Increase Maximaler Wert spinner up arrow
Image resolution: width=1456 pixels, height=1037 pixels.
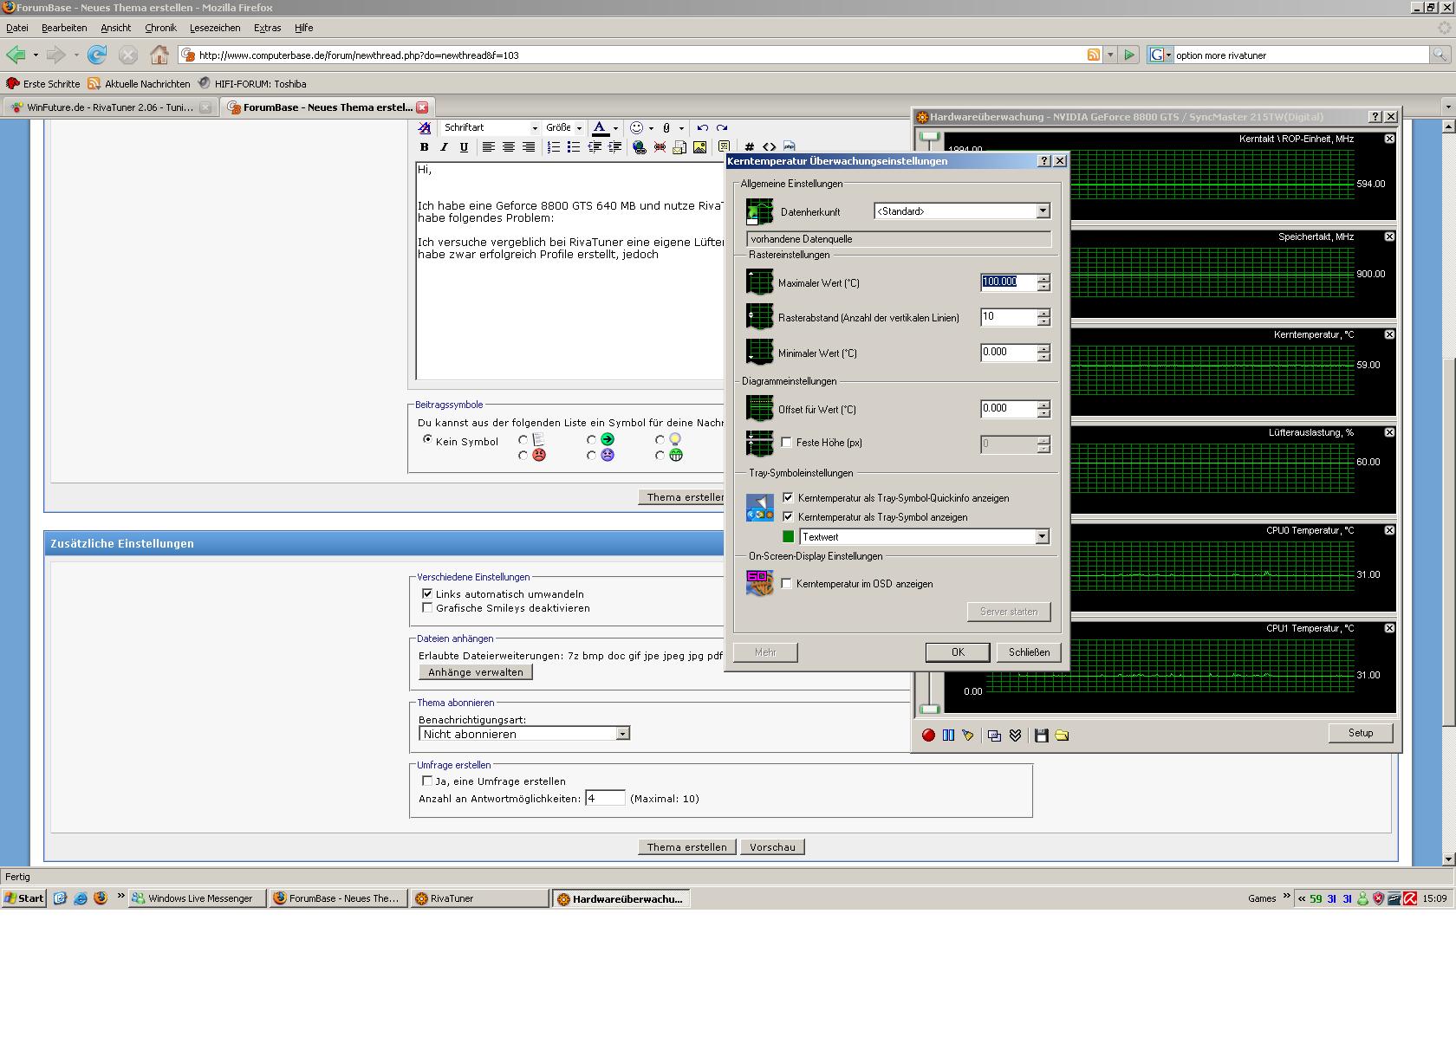(x=1043, y=278)
